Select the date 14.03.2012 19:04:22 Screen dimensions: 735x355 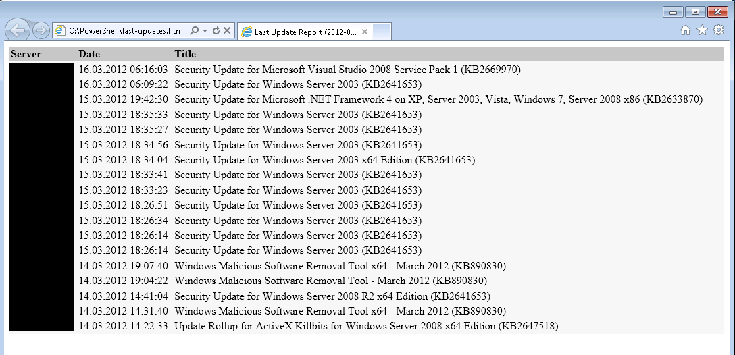point(123,281)
